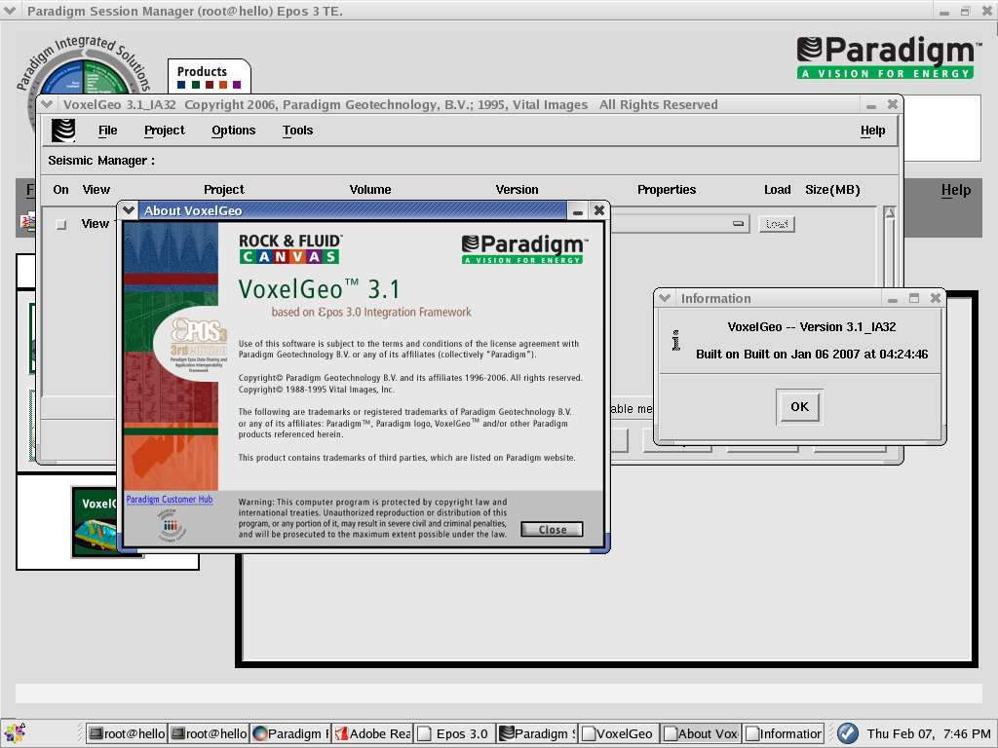Click the Properties column header
This screenshot has width=998, height=748.
coord(667,190)
